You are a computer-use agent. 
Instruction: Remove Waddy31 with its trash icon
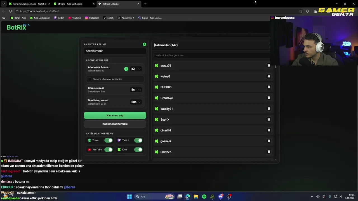coord(269,109)
